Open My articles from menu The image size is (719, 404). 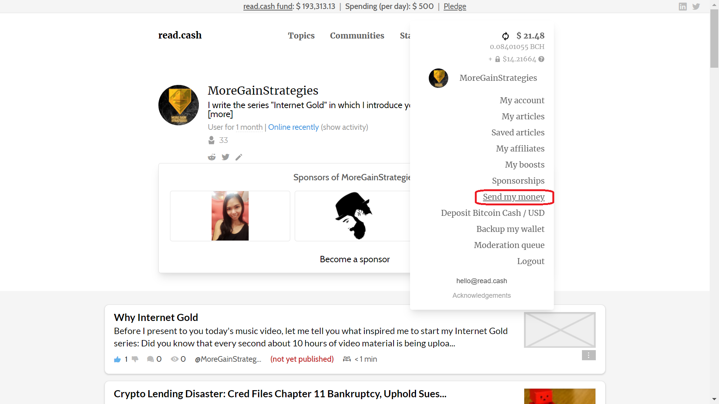523,116
